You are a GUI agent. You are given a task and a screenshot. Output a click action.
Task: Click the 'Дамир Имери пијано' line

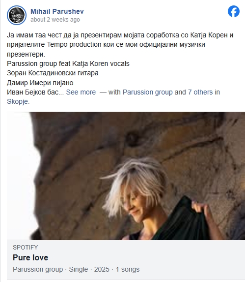coord(40,83)
